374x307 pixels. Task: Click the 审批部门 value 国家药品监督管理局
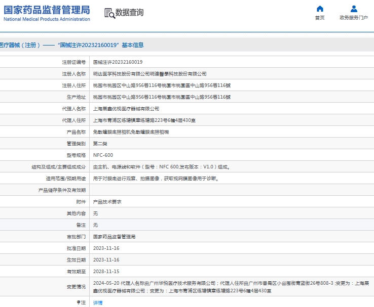[x=114, y=237]
